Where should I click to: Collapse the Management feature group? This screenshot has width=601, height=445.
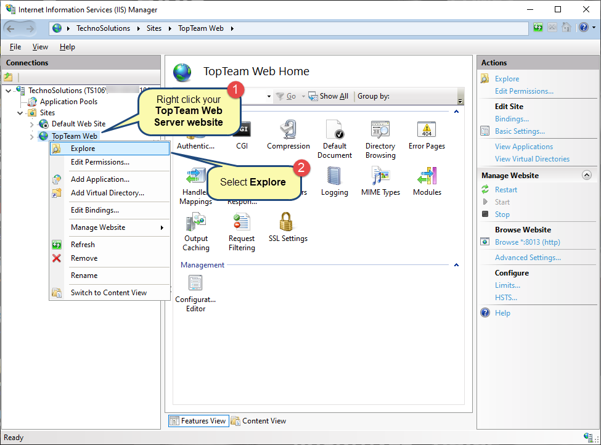click(456, 265)
